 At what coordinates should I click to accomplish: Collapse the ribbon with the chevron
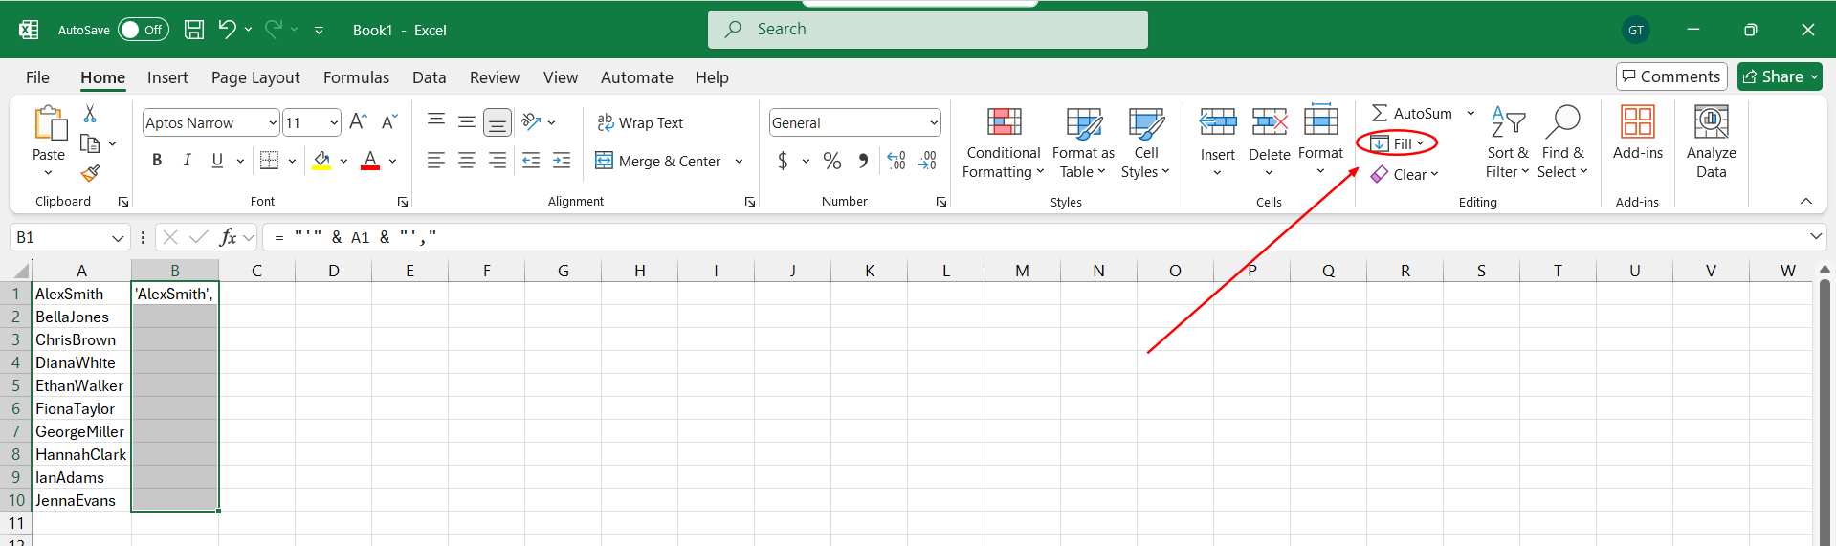1806,201
